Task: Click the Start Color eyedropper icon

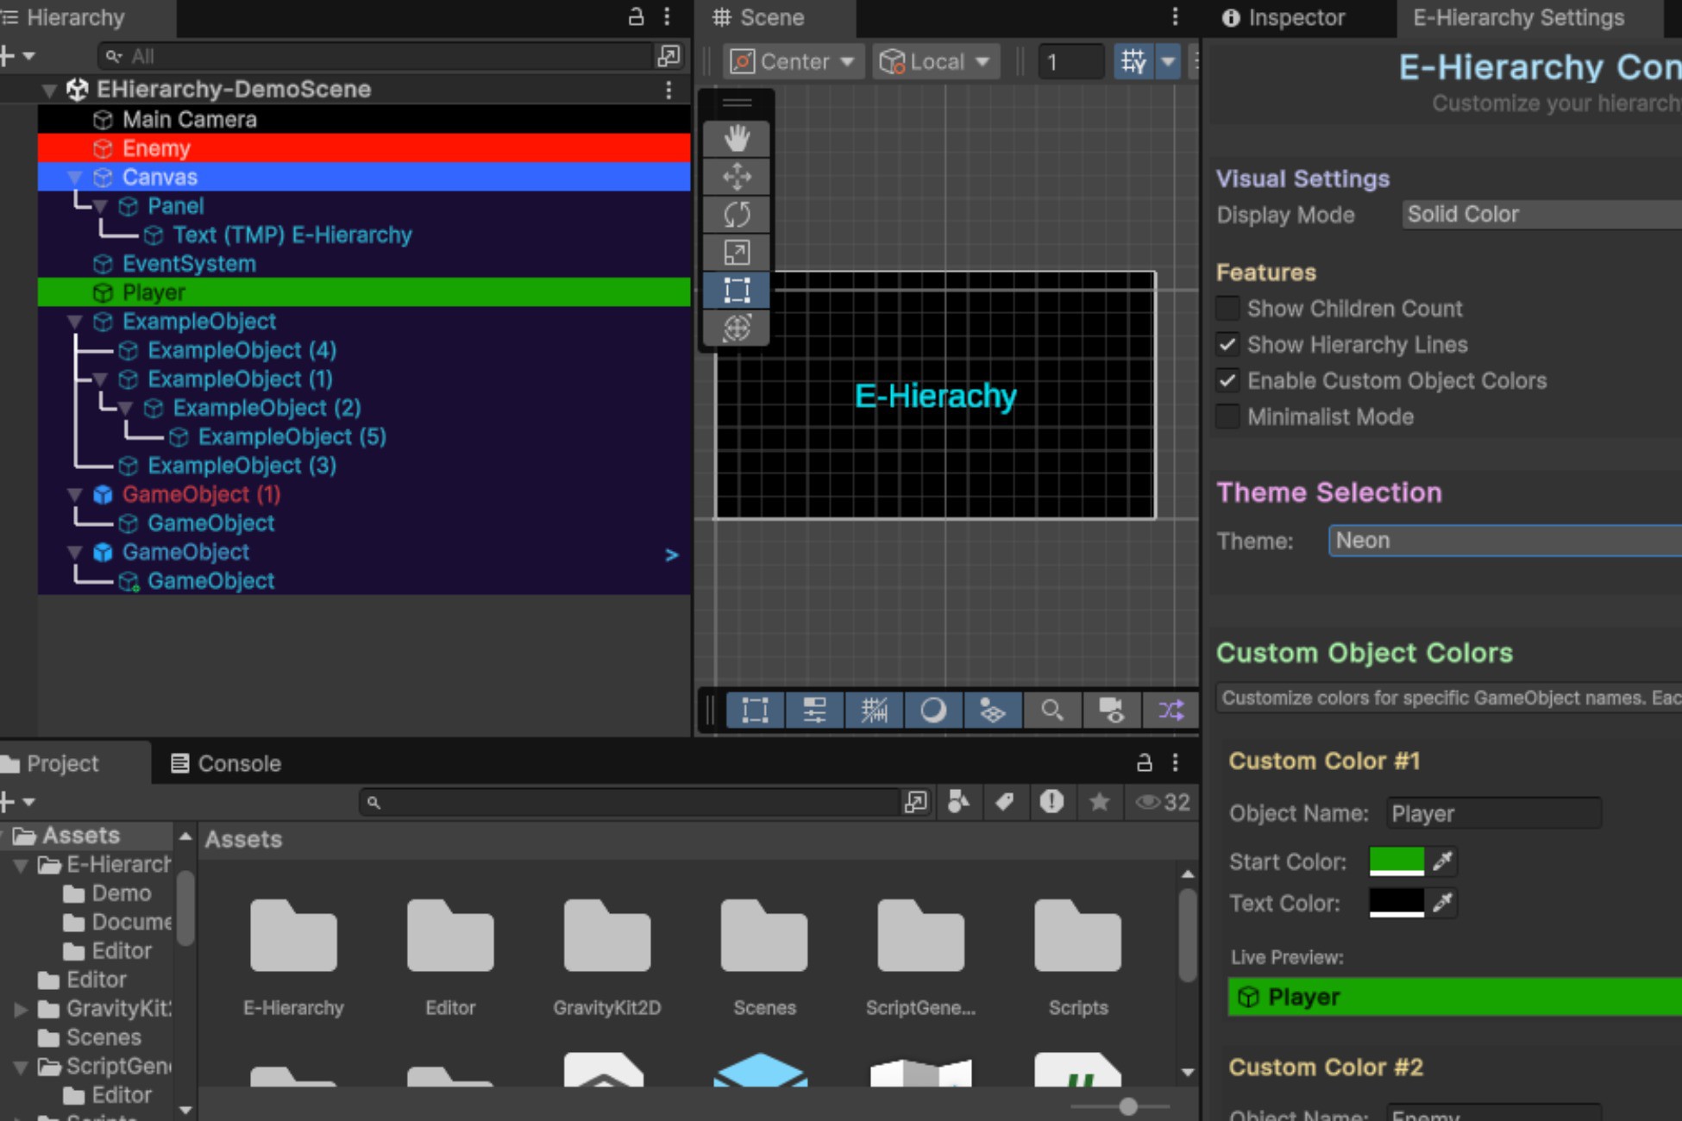Action: [x=1442, y=861]
